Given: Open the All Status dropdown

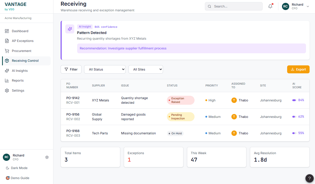Looking at the screenshot, I should pos(105,69).
